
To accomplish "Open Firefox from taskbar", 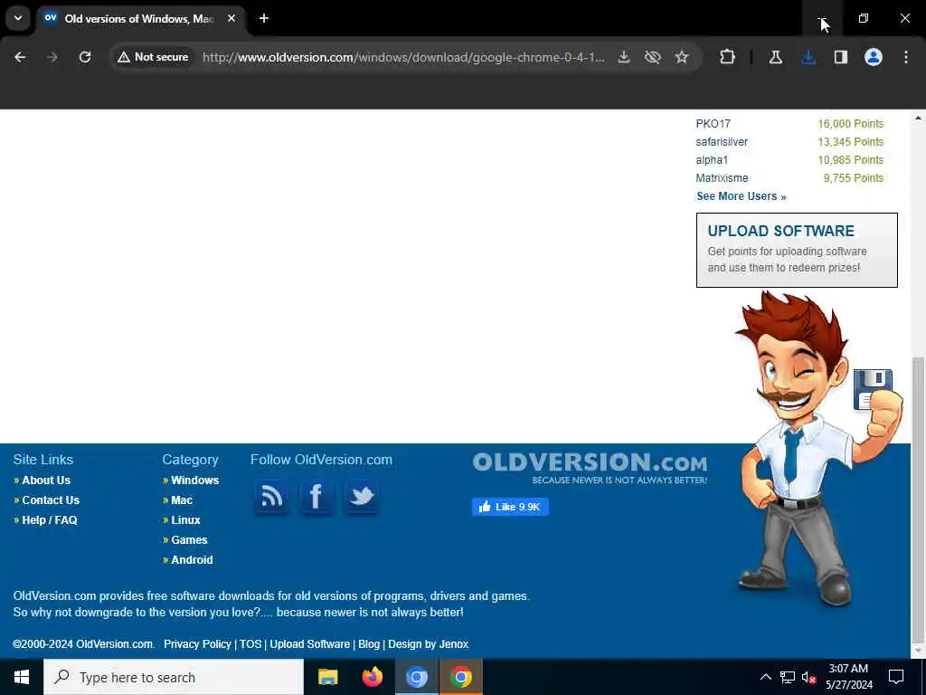I will (372, 677).
